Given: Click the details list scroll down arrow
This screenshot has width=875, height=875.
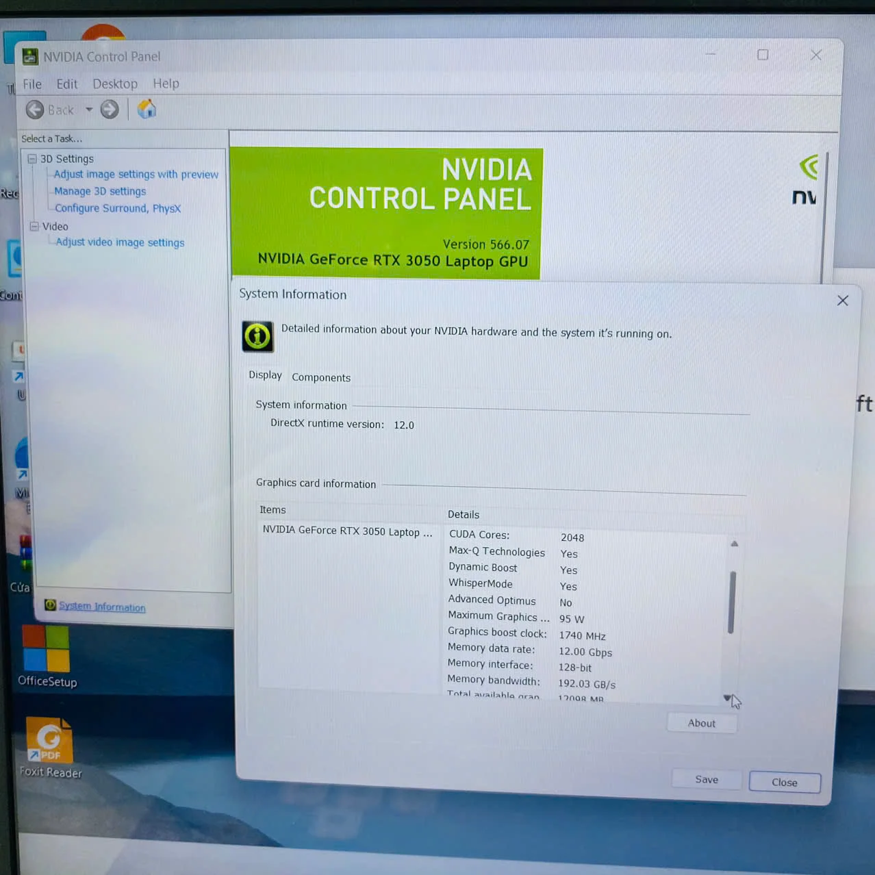Looking at the screenshot, I should [x=727, y=698].
